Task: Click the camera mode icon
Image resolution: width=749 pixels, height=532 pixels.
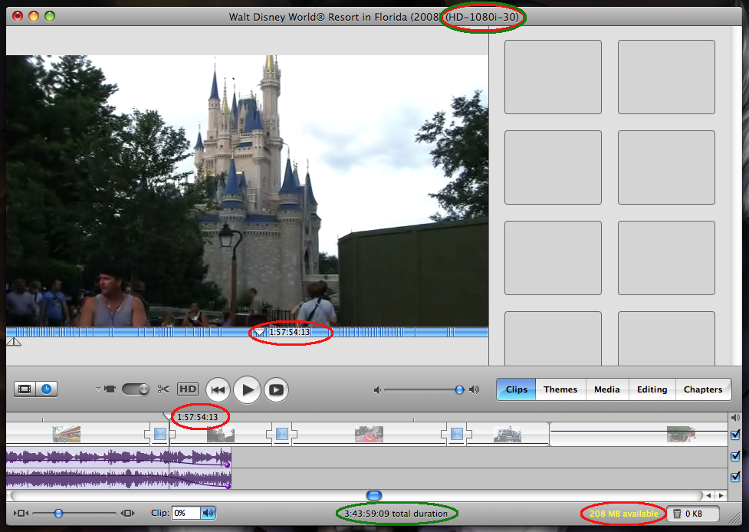Action: 110,389
